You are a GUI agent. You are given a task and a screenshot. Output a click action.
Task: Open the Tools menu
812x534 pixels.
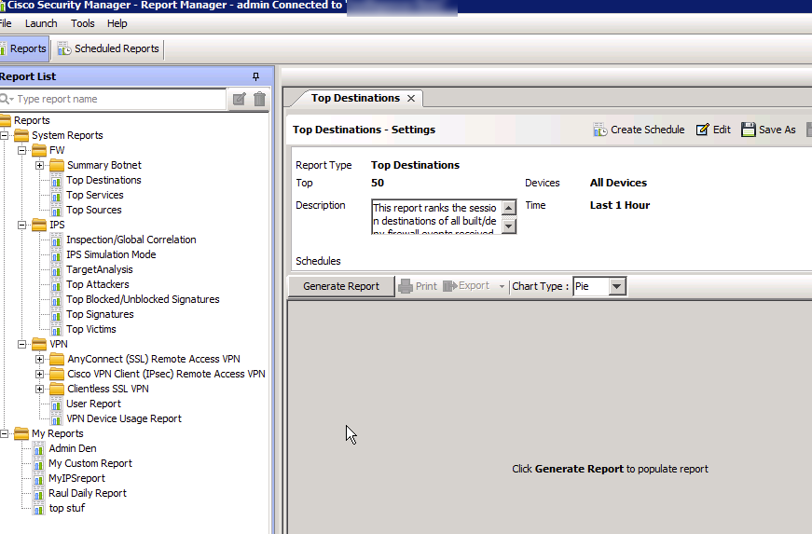click(x=83, y=23)
